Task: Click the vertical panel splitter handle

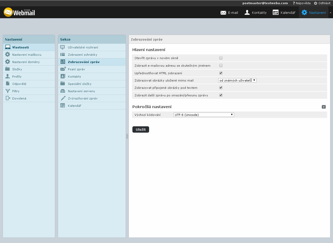Action: pyautogui.click(x=127, y=136)
